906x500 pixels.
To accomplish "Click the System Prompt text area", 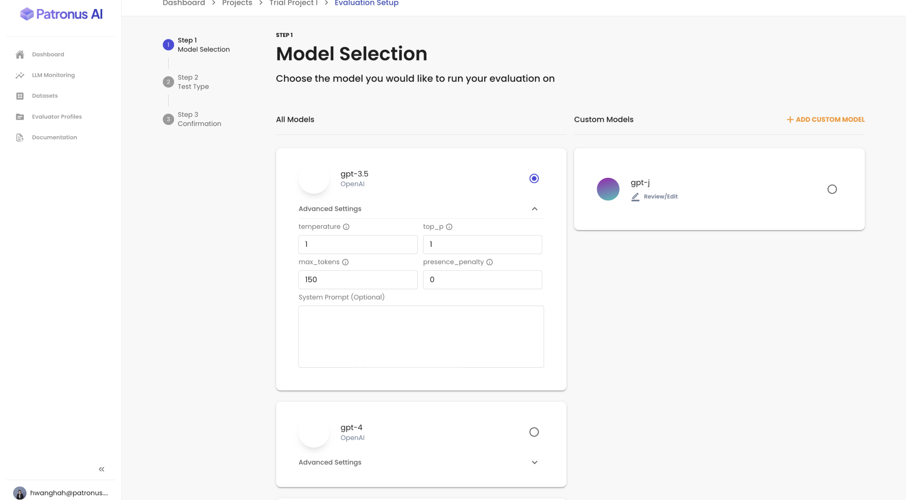I will pos(420,336).
